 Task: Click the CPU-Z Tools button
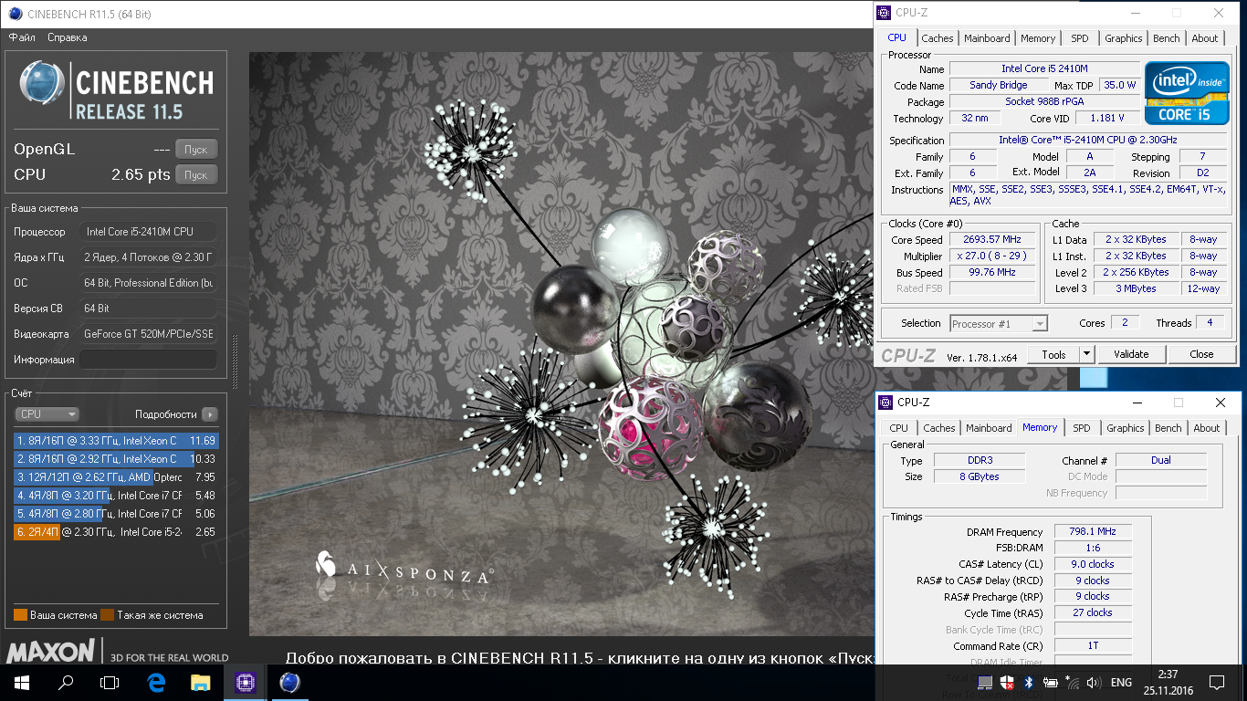pyautogui.click(x=1053, y=354)
